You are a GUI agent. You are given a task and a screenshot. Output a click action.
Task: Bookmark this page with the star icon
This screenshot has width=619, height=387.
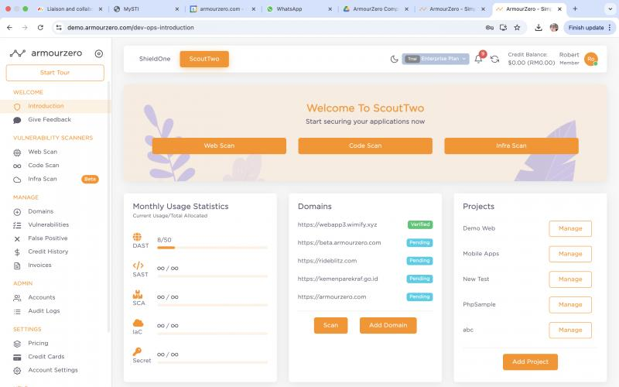(x=517, y=28)
